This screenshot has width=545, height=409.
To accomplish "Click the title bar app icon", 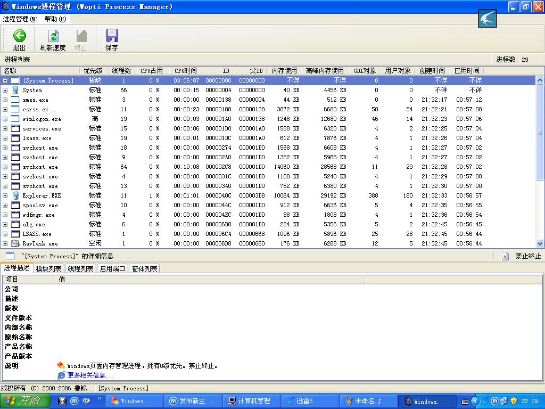I will pyautogui.click(x=5, y=6).
